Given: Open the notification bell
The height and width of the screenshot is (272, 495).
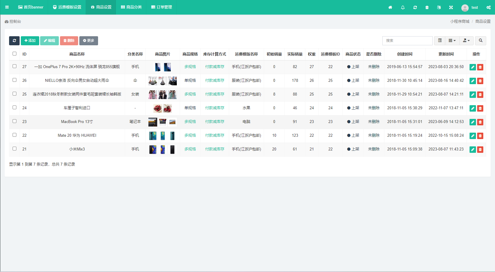Looking at the screenshot, I should [403, 7].
